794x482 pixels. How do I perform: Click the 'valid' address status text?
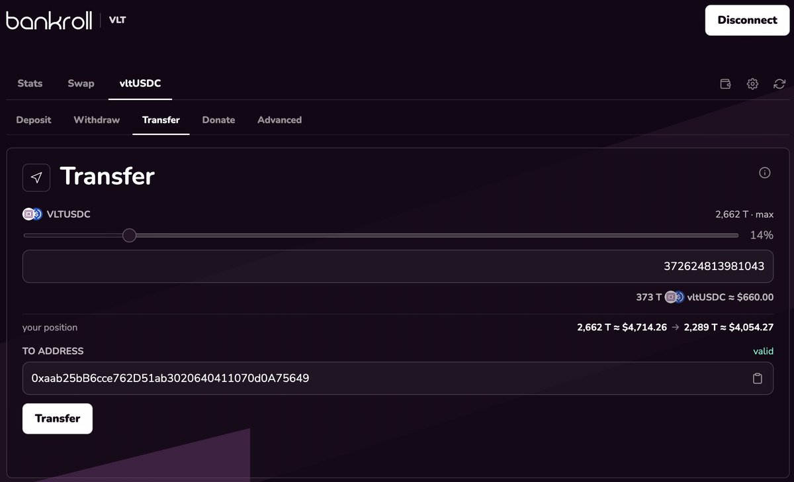[x=764, y=351]
